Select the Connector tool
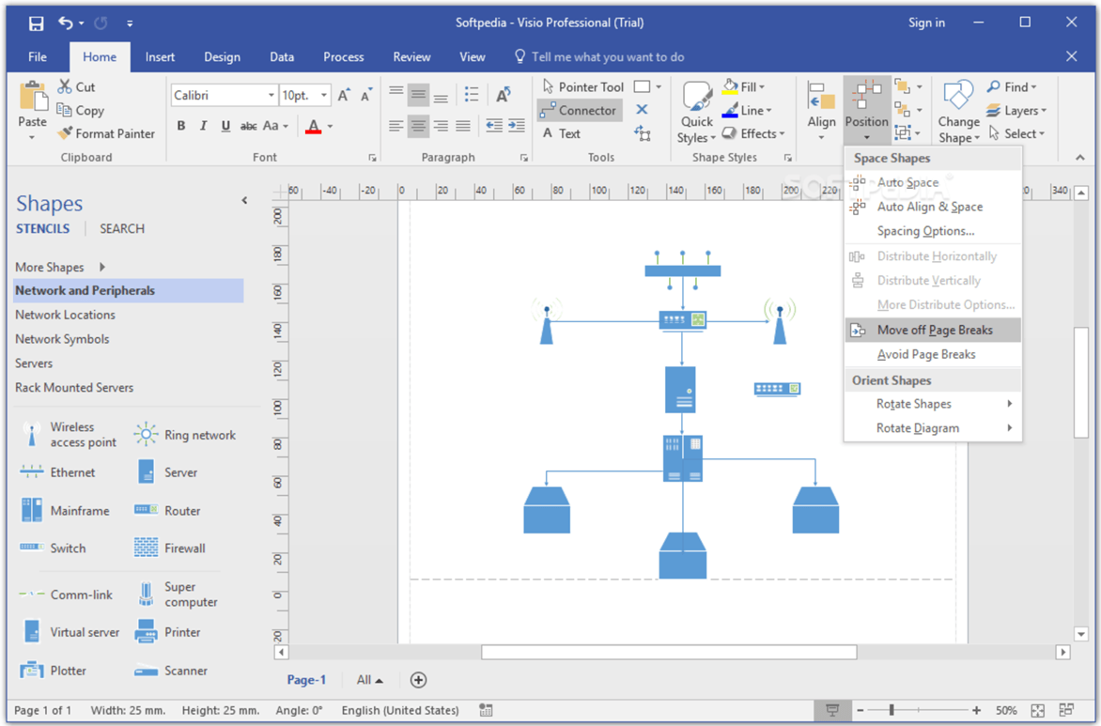 click(x=579, y=111)
